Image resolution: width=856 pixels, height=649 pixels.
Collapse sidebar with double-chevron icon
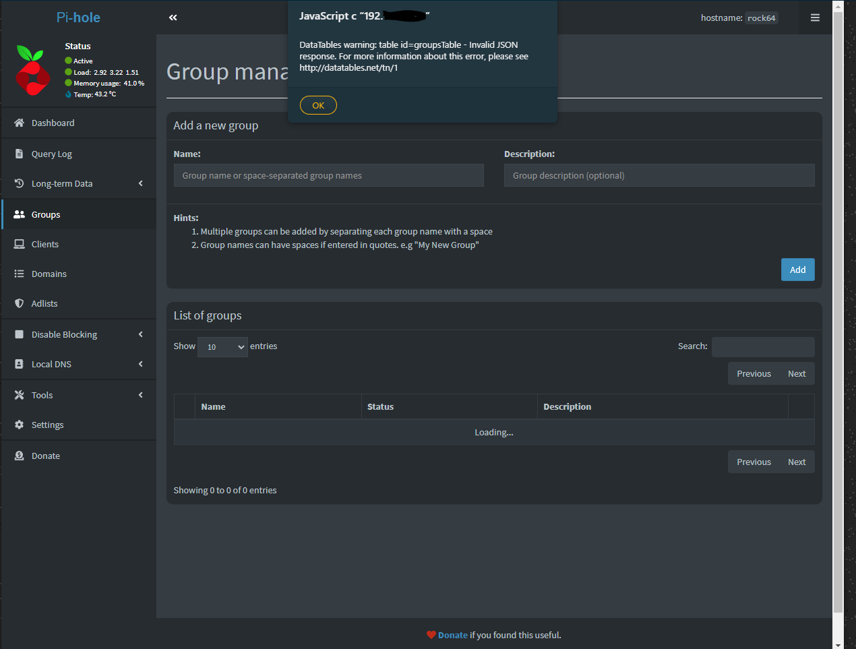(x=173, y=18)
